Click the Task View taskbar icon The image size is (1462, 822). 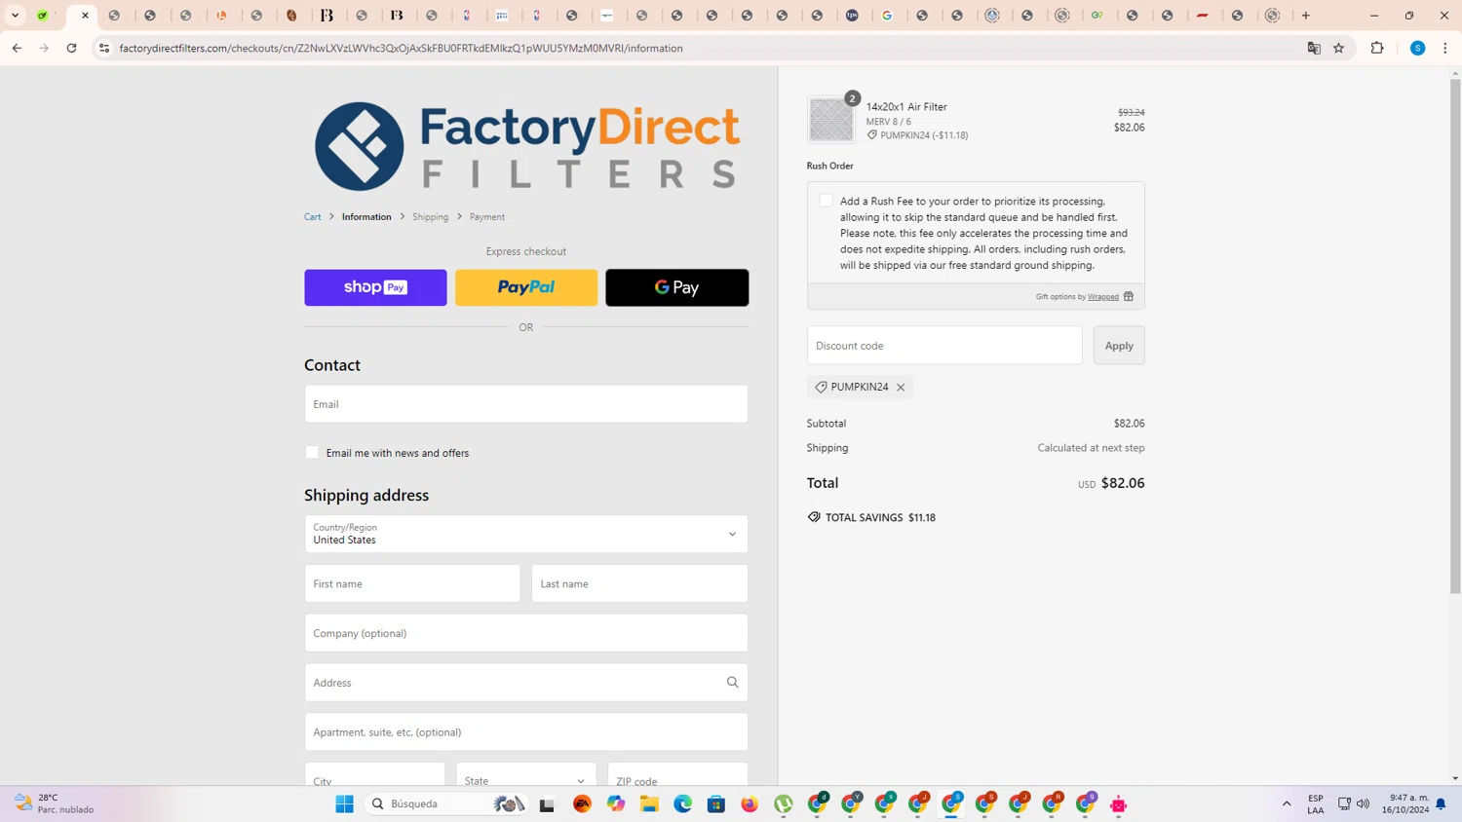(547, 804)
